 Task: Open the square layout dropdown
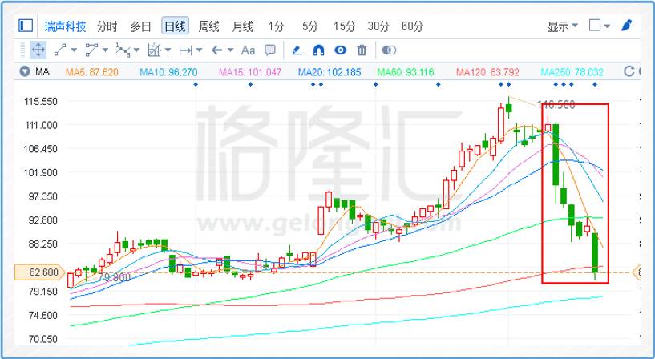(x=600, y=26)
